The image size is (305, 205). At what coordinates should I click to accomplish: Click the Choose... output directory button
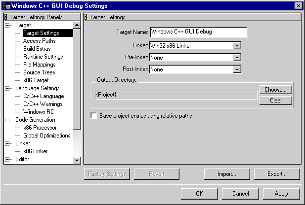click(x=276, y=90)
